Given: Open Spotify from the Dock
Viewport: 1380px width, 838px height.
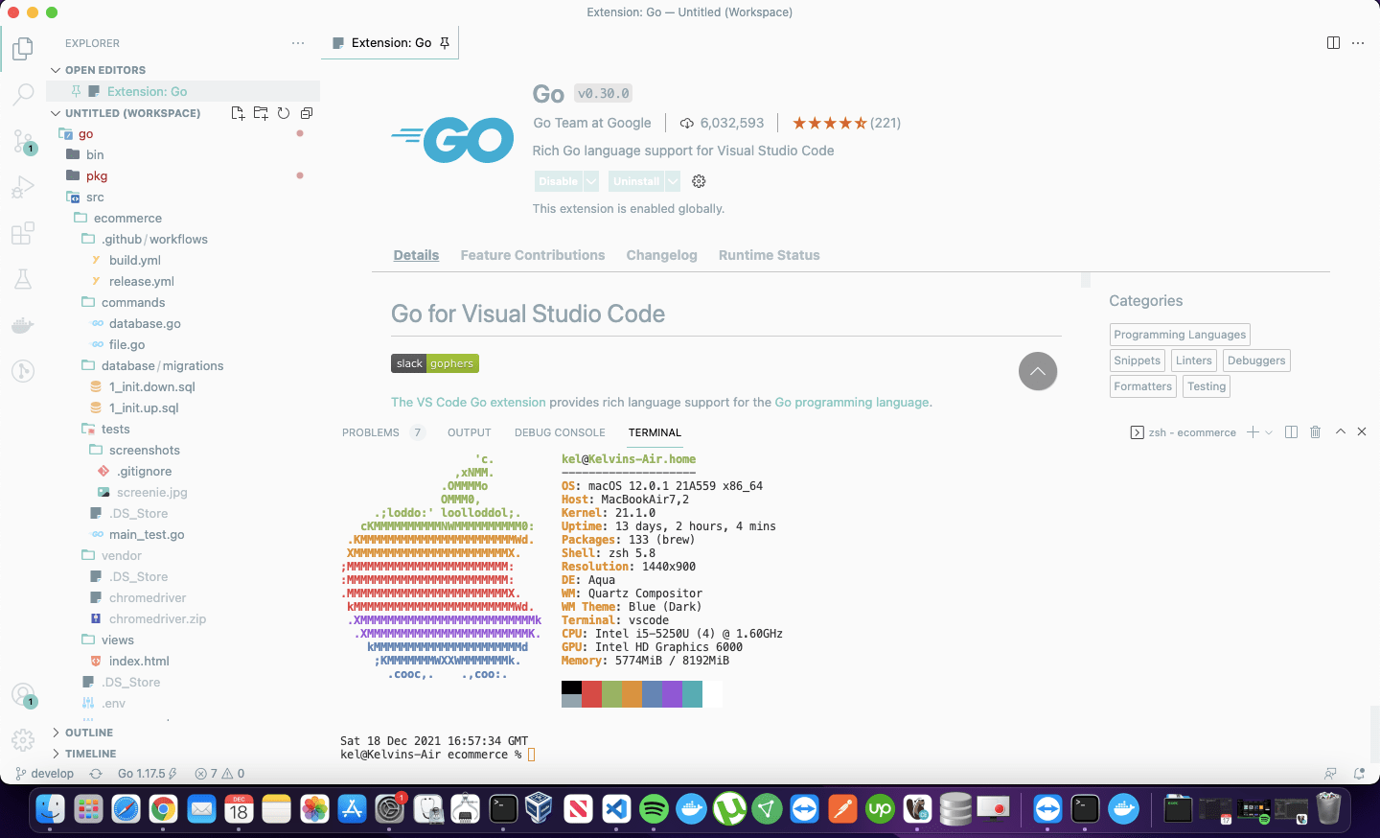Looking at the screenshot, I should [x=654, y=810].
